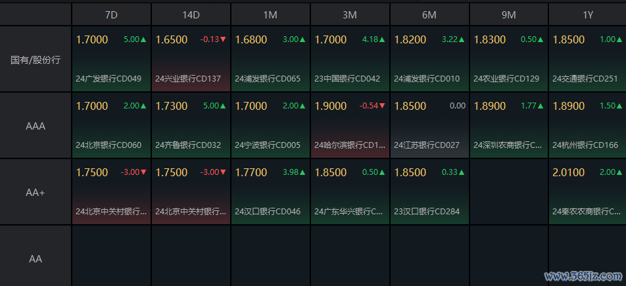This screenshot has height=286, width=626.
Task: Open 24宁波银行CD005 cell
Action: click(x=270, y=126)
